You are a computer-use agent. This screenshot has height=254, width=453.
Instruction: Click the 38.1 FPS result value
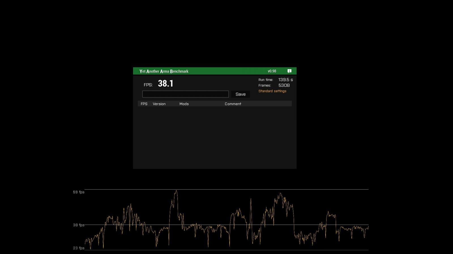coord(166,84)
